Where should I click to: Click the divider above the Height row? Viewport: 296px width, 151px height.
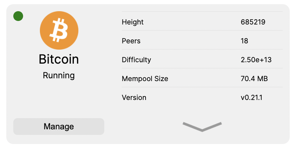(202, 12)
